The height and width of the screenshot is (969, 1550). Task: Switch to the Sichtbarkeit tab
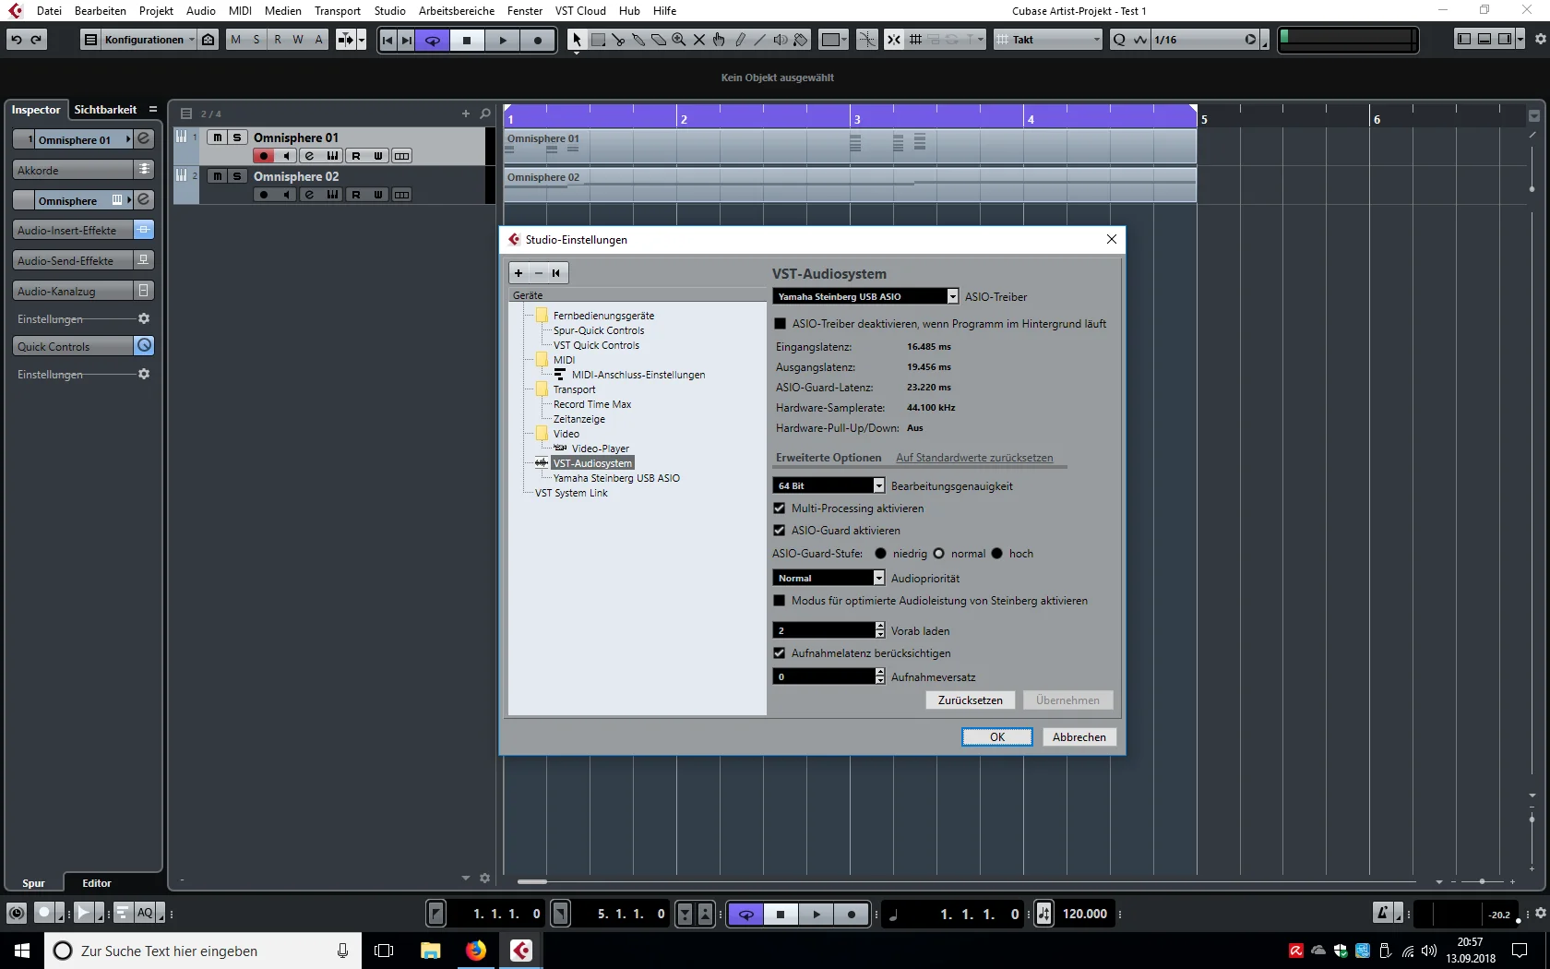click(105, 110)
